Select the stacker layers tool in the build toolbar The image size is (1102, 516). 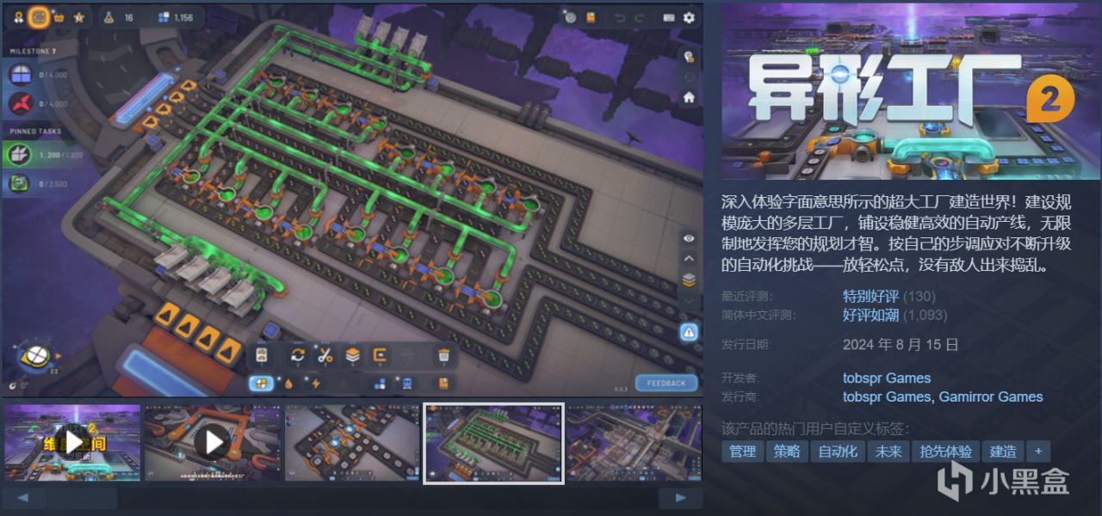[351, 355]
